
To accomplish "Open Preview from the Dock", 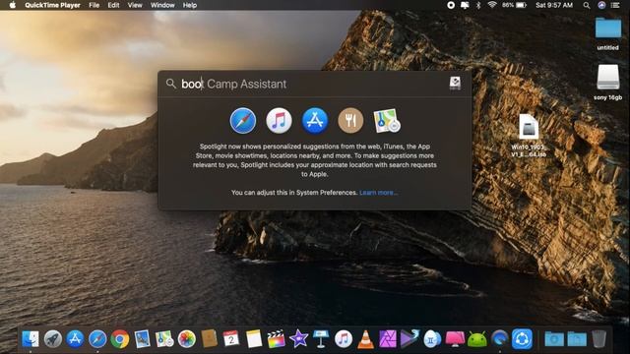I will click(x=142, y=339).
